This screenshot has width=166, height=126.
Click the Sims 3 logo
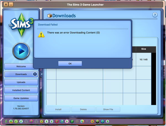[x=21, y=25]
